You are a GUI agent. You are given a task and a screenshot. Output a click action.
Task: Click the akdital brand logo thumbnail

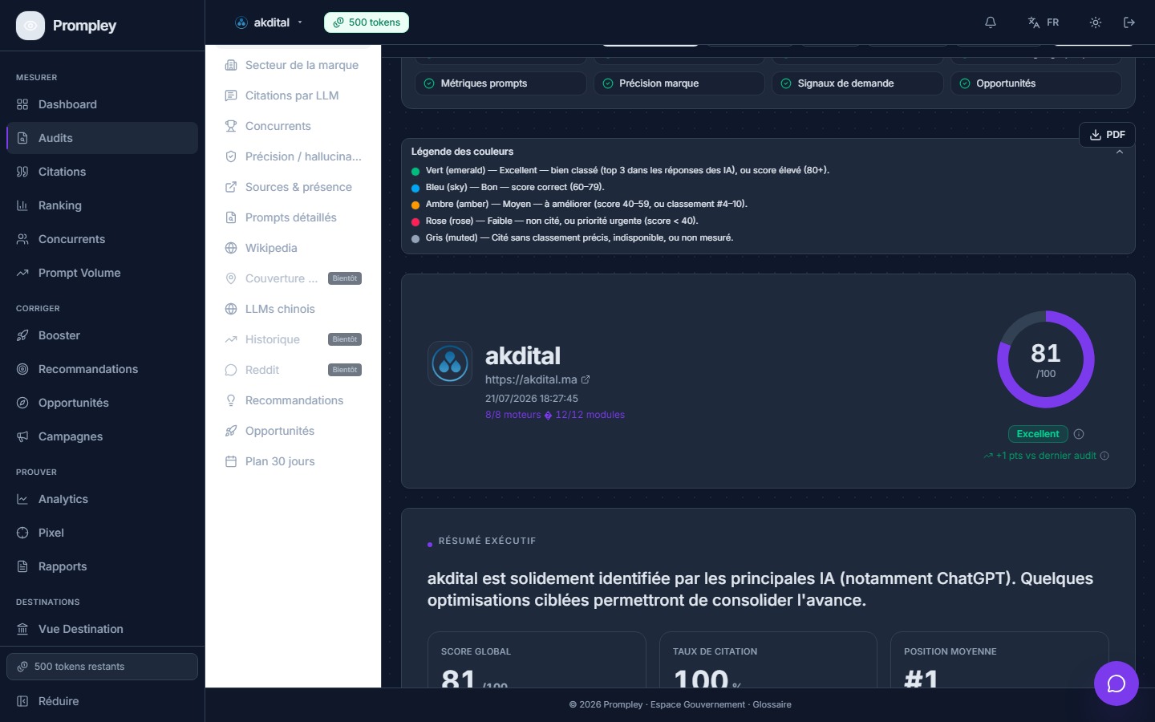click(450, 363)
